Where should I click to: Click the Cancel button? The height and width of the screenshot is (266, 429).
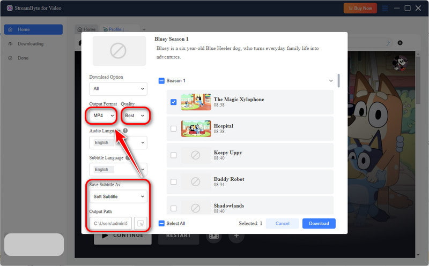point(283,223)
